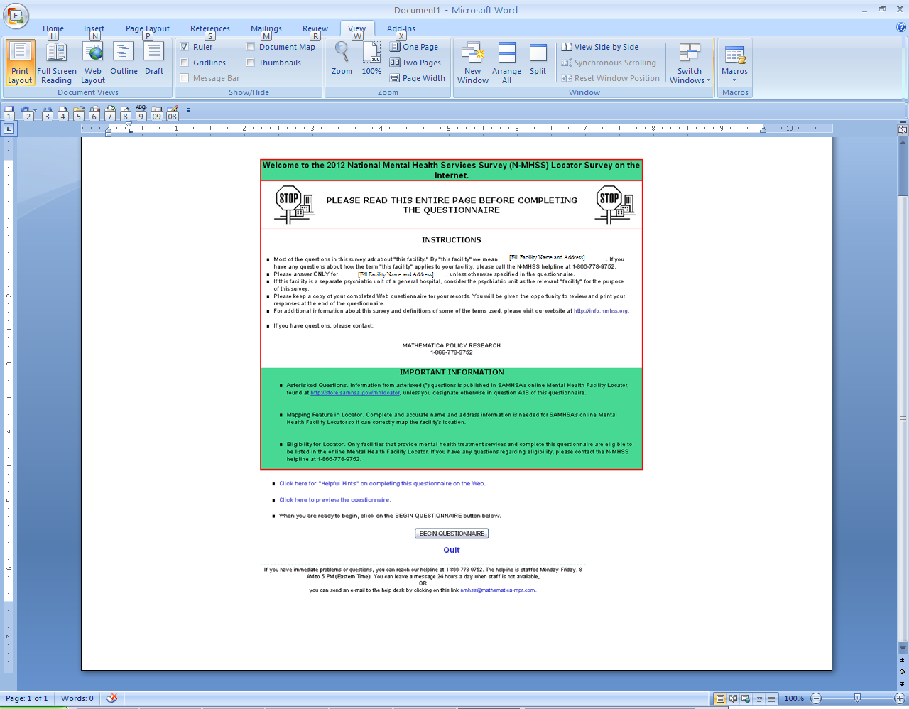909x709 pixels.
Task: Open the Review tab
Action: (x=315, y=29)
